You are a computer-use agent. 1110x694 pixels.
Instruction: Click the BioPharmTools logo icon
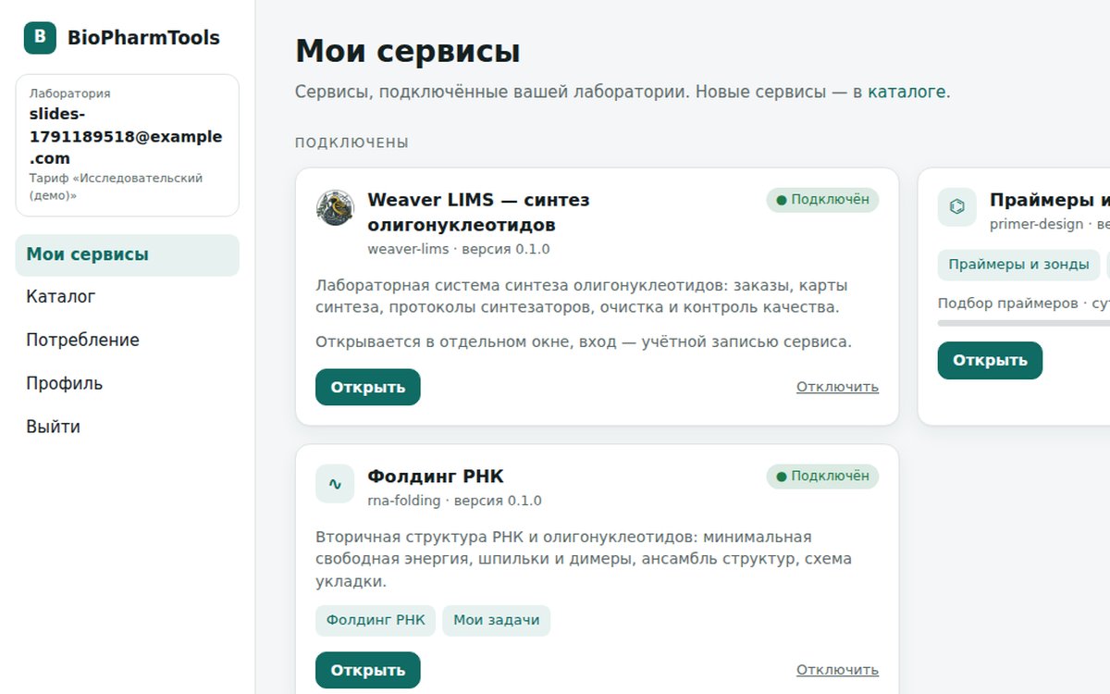40,38
